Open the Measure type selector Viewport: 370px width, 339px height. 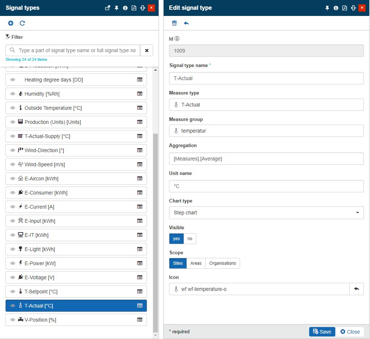(x=266, y=105)
